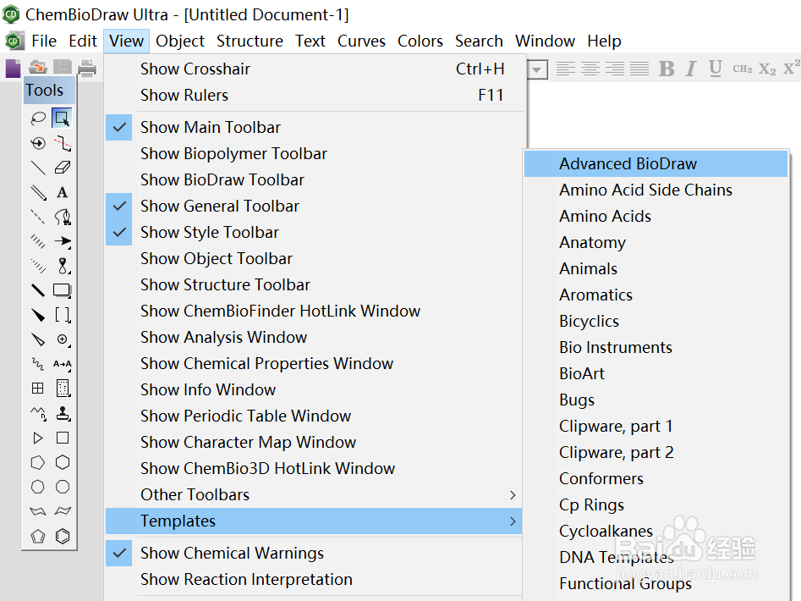Viewport: 801px width, 601px height.
Task: Choose Amino Acid Side Chains template
Action: click(x=656, y=190)
